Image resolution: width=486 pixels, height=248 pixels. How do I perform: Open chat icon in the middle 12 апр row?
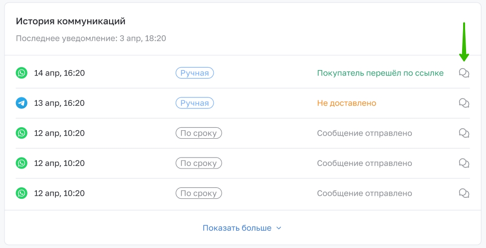(x=464, y=163)
